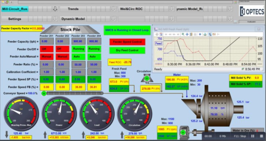This screenshot has height=141, width=266.
Task: Click the Power gauge dial
Action: point(59,114)
